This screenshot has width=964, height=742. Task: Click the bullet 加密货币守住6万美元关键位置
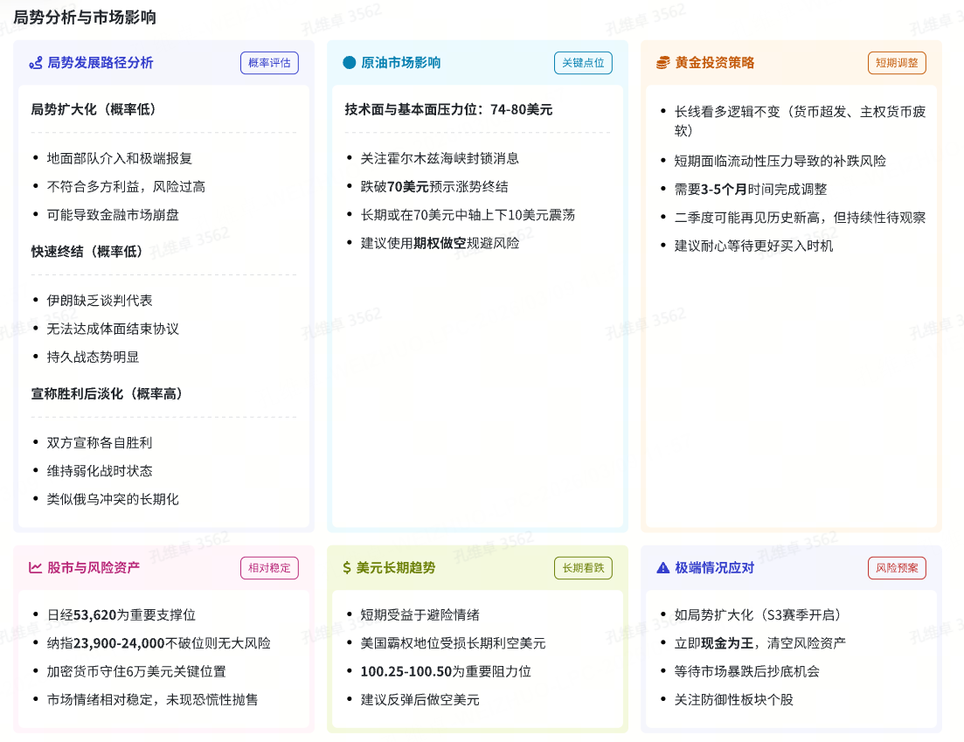[136, 671]
